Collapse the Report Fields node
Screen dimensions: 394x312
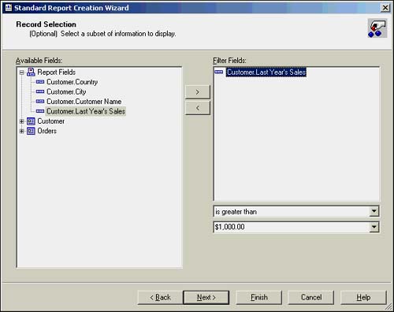22,72
